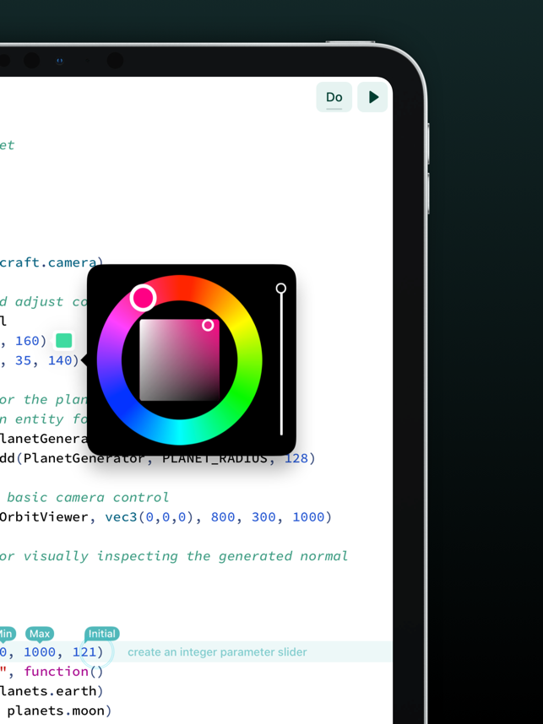
Task: Click the knob on the vertical opacity slider
Action: [281, 289]
